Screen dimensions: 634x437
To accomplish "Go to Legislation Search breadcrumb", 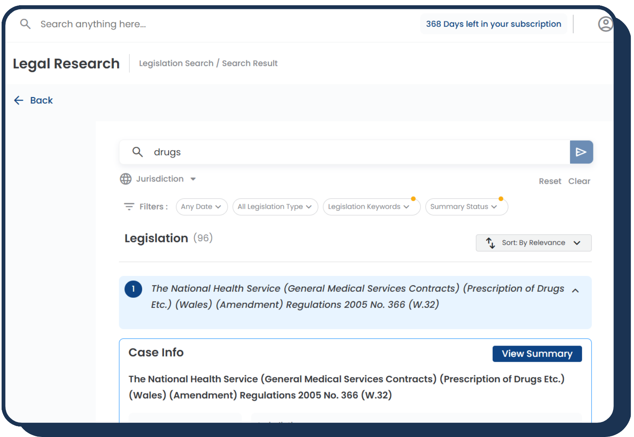I will pyautogui.click(x=176, y=63).
